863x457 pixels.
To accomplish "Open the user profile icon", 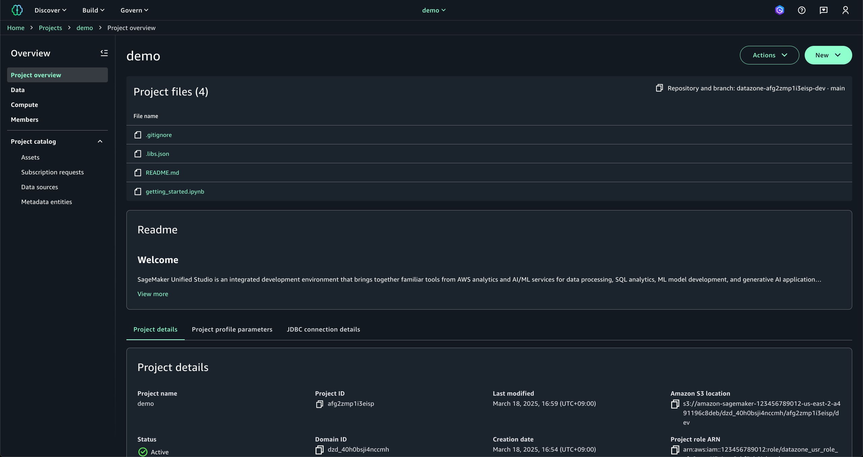I will pyautogui.click(x=845, y=10).
